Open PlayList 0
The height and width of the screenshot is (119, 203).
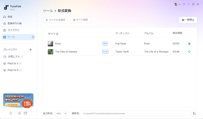[x=14, y=70]
